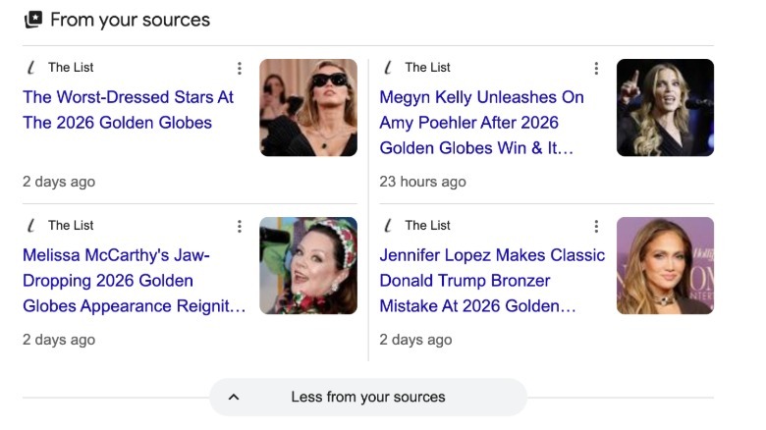Click 2 days ago under Jennifer Lopez article
766x430 pixels.
pos(415,340)
